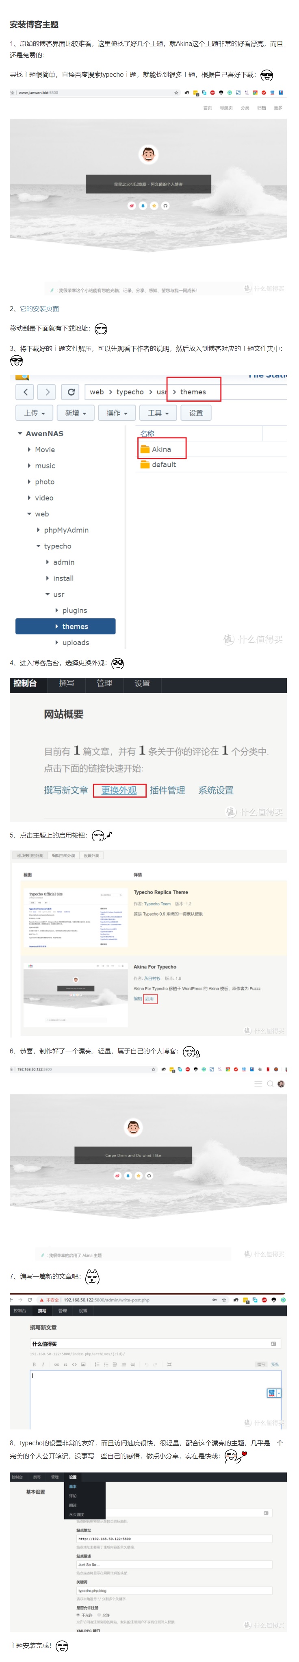Select the usr folder in the tree
Viewport: 299px width, 1662px height.
click(x=58, y=595)
